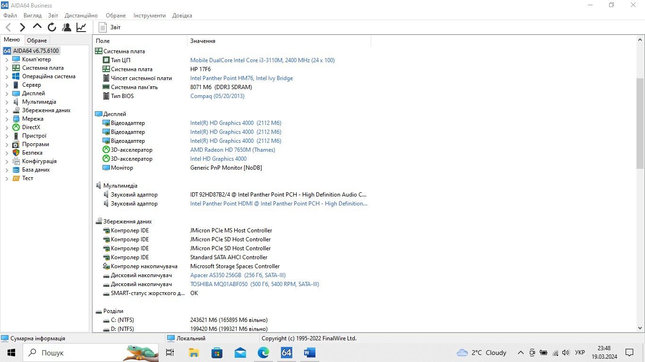Open the AMD Radeon HD 7650M (Thames) link
Screen dimensions: 645x362
click(232, 150)
